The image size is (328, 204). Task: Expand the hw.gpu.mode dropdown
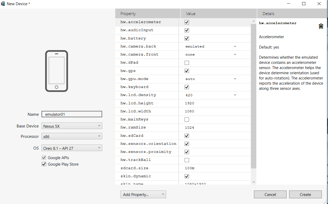click(x=235, y=79)
